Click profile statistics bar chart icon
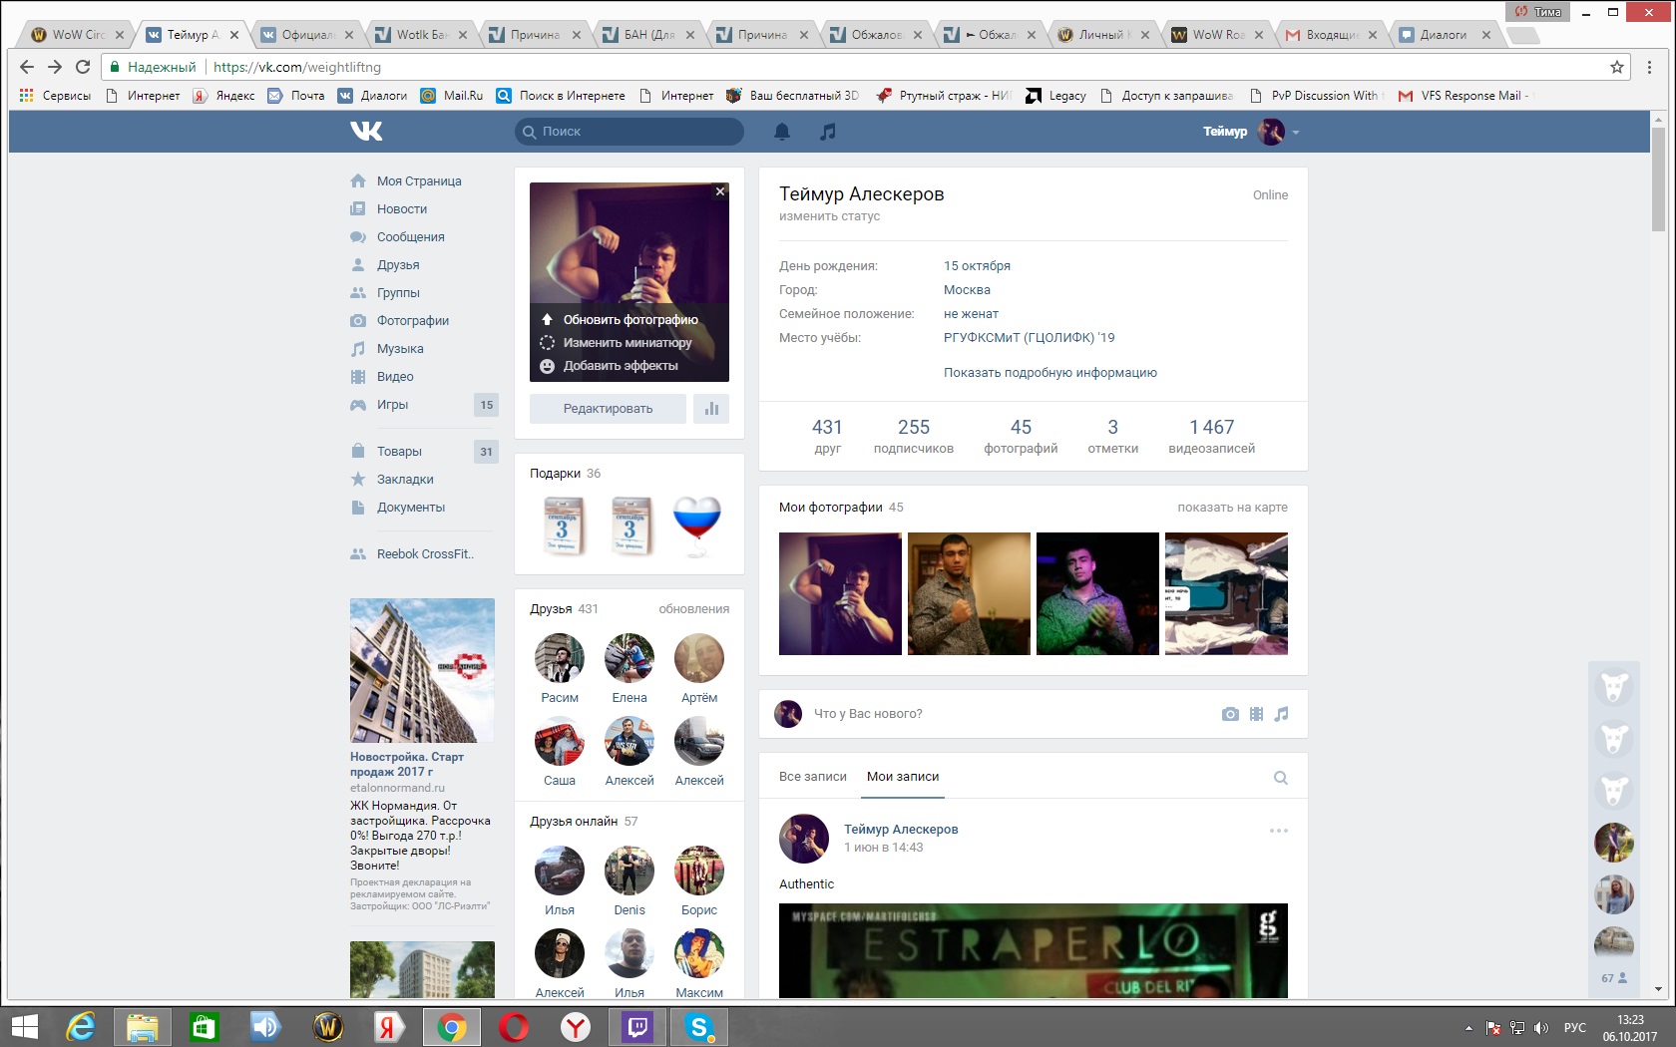Screen dimensions: 1676x1047 point(711,409)
